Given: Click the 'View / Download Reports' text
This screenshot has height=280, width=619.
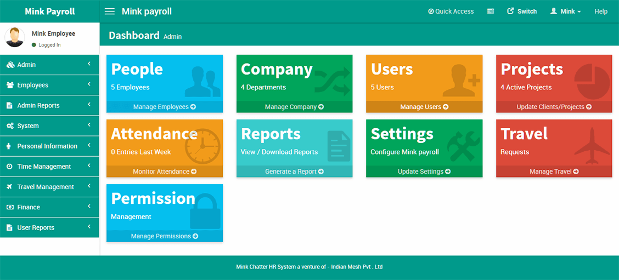Looking at the screenshot, I should pos(279,152).
